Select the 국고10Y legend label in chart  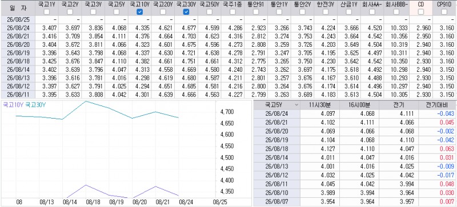(x=13, y=105)
